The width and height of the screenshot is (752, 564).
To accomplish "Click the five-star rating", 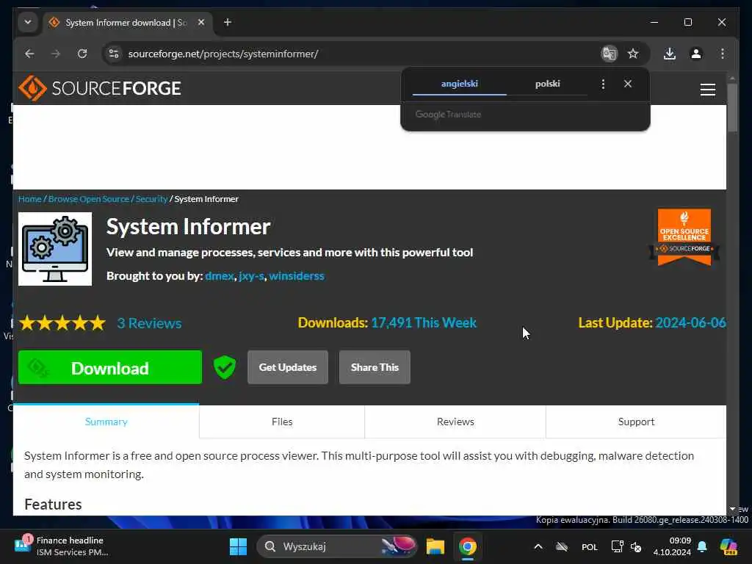I will tap(62, 323).
